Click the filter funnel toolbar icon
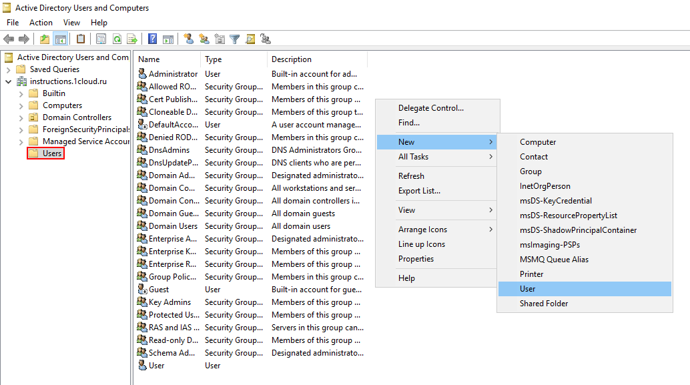This screenshot has width=690, height=385. pos(234,39)
